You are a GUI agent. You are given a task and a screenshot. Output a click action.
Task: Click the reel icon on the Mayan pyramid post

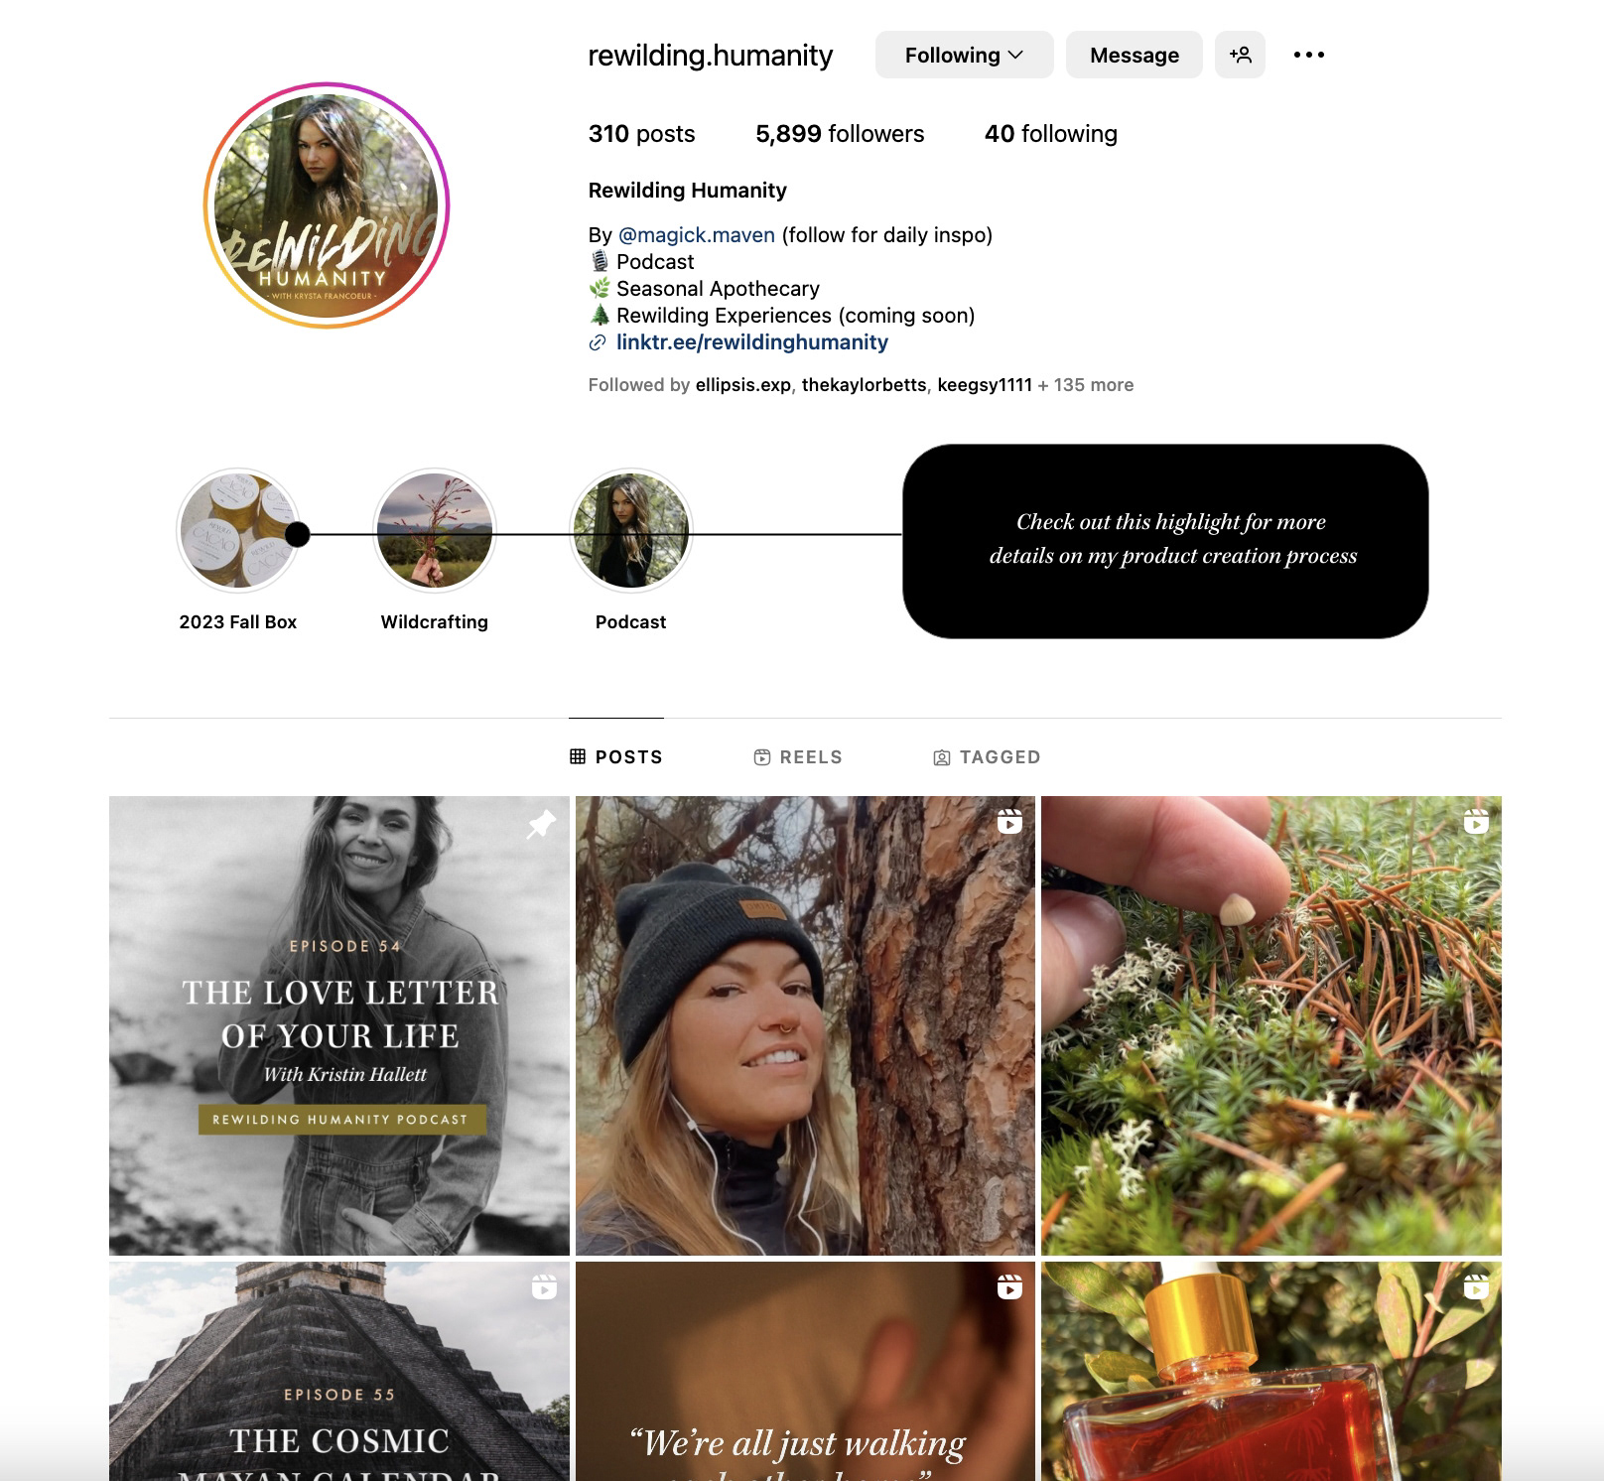(x=544, y=1287)
